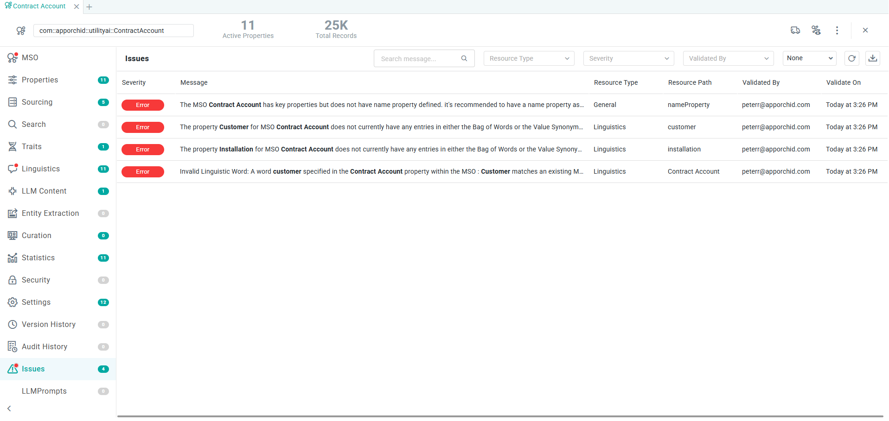This screenshot has width=889, height=421.
Task: Open the Validated By filter dropdown
Action: click(728, 58)
